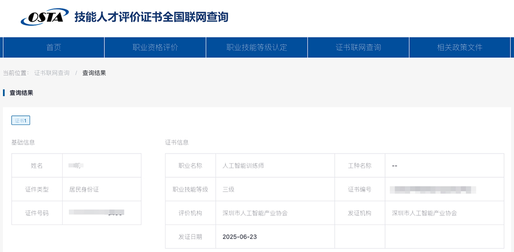The image size is (514, 252).
Task: Open the 职业资格评价 menu item
Action: point(155,48)
